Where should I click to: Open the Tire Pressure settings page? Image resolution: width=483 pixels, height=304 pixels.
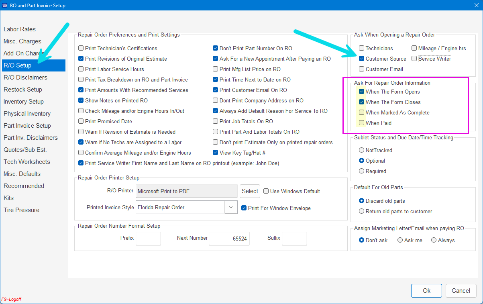[22, 210]
